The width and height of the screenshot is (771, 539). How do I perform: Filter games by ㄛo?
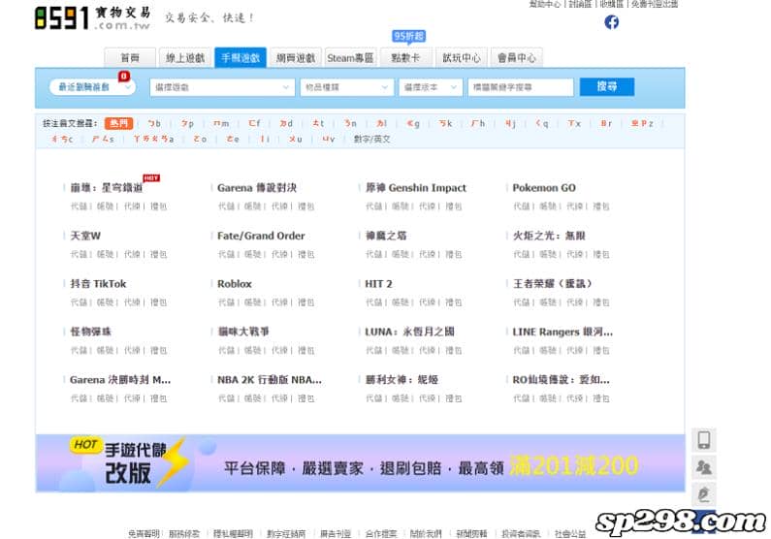click(x=200, y=139)
